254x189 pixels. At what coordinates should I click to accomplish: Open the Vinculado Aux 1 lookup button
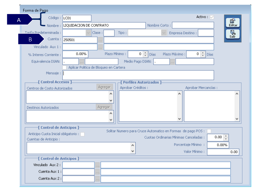point(101,47)
